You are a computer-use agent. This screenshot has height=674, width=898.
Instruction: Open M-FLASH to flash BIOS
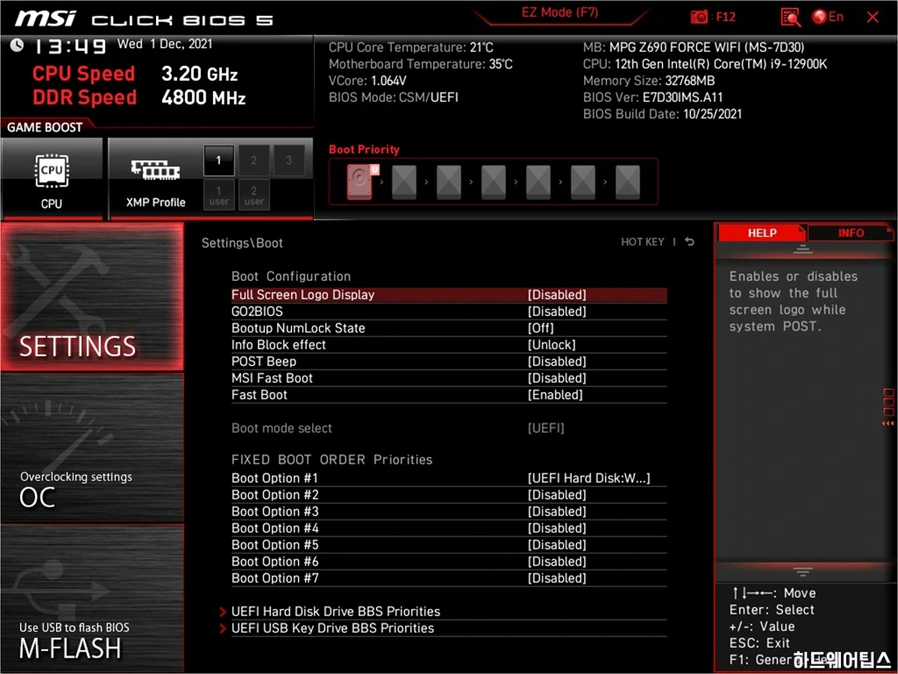pos(92,598)
